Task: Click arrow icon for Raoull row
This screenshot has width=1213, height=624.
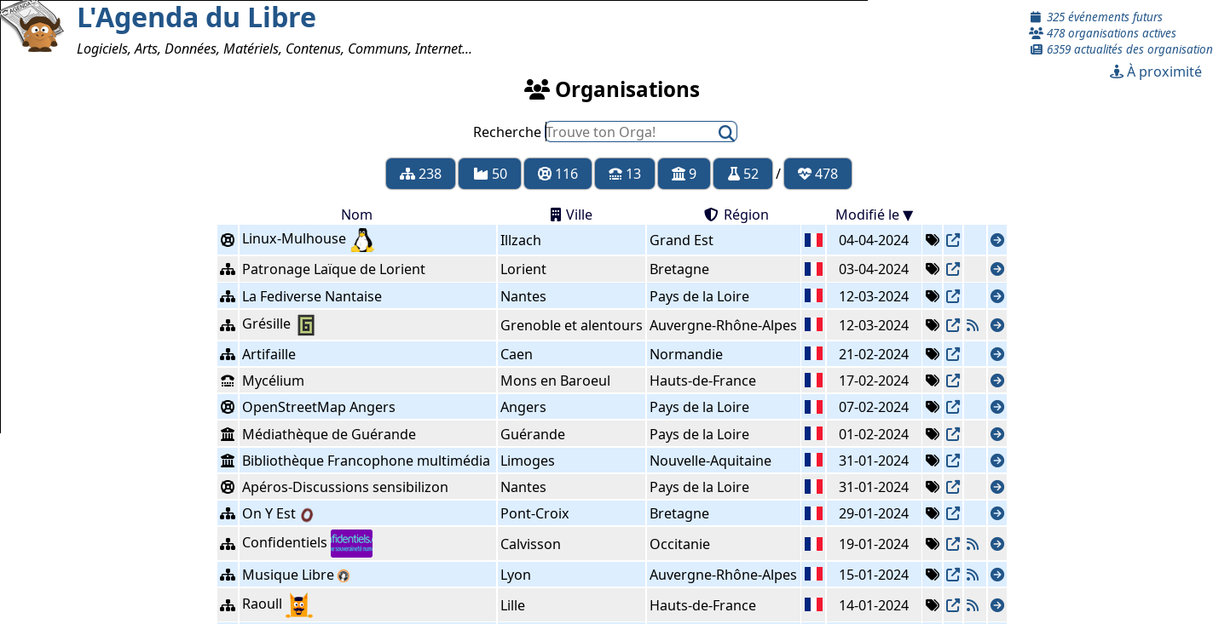Action: coord(997,605)
